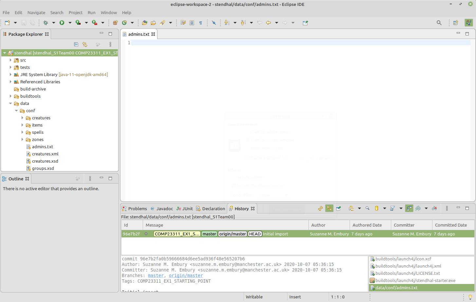The image size is (476, 302).
Task: Select the Java perspective icon
Action: click(x=468, y=23)
